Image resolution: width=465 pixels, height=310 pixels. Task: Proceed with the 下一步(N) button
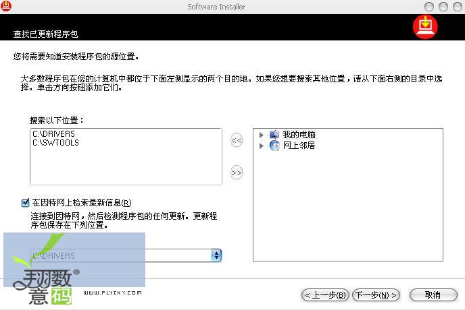[376, 295]
